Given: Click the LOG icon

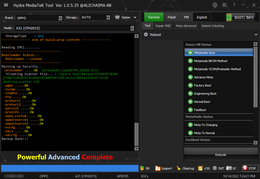Looking at the screenshot, I should [x=200, y=168].
